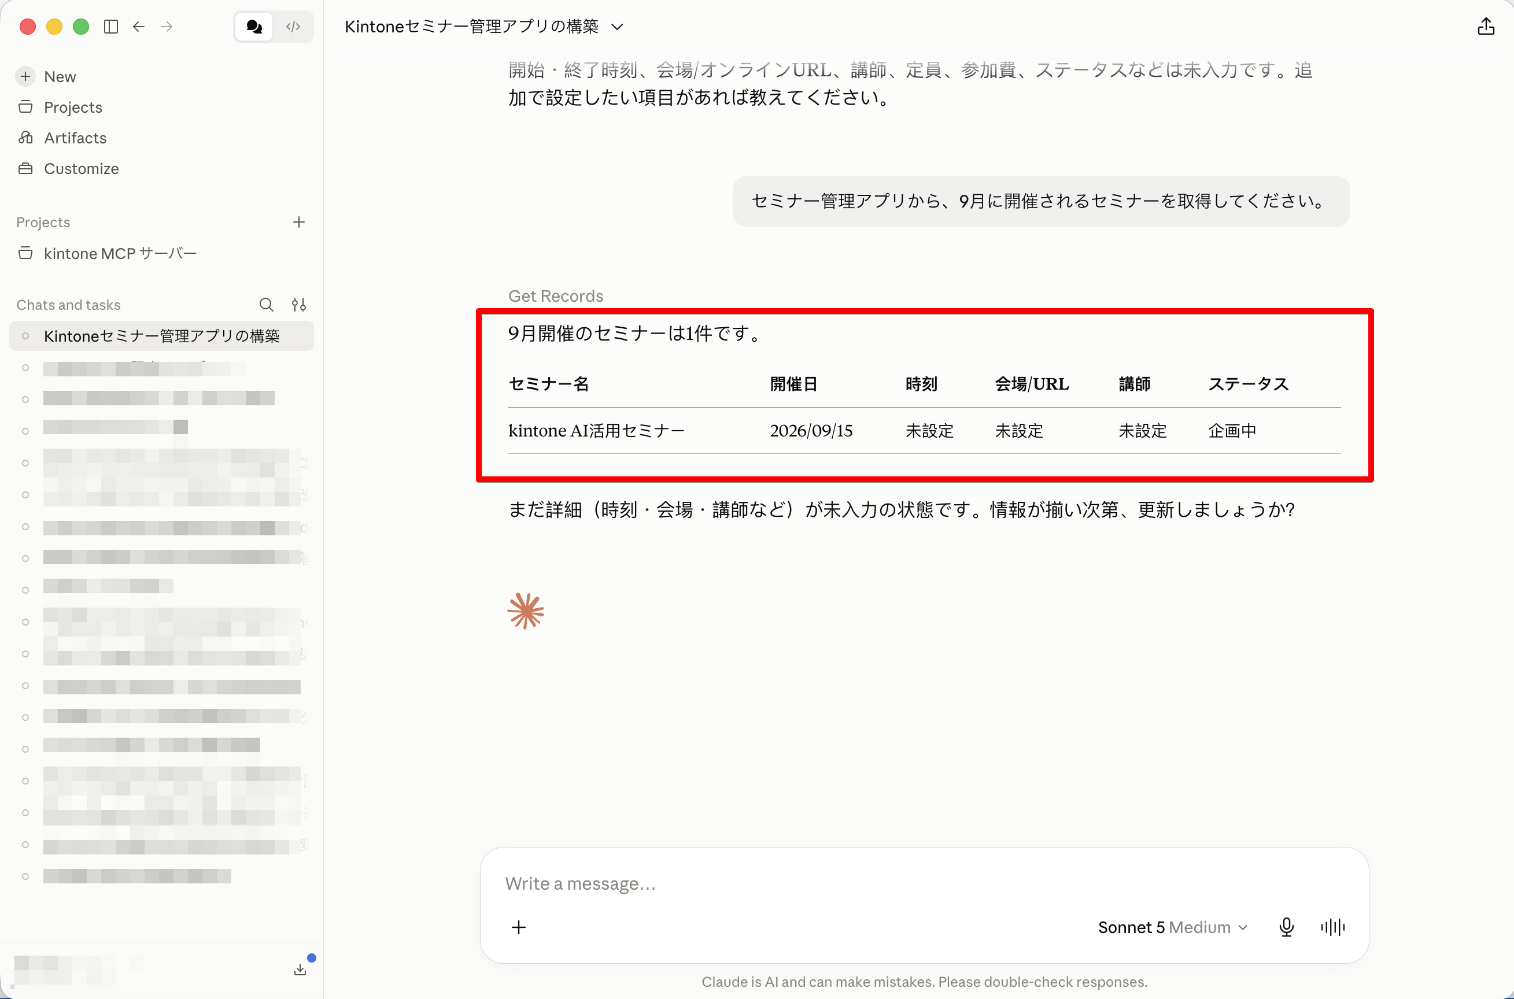
Task: Click the Chats and tasks heading
Action: coord(68,305)
